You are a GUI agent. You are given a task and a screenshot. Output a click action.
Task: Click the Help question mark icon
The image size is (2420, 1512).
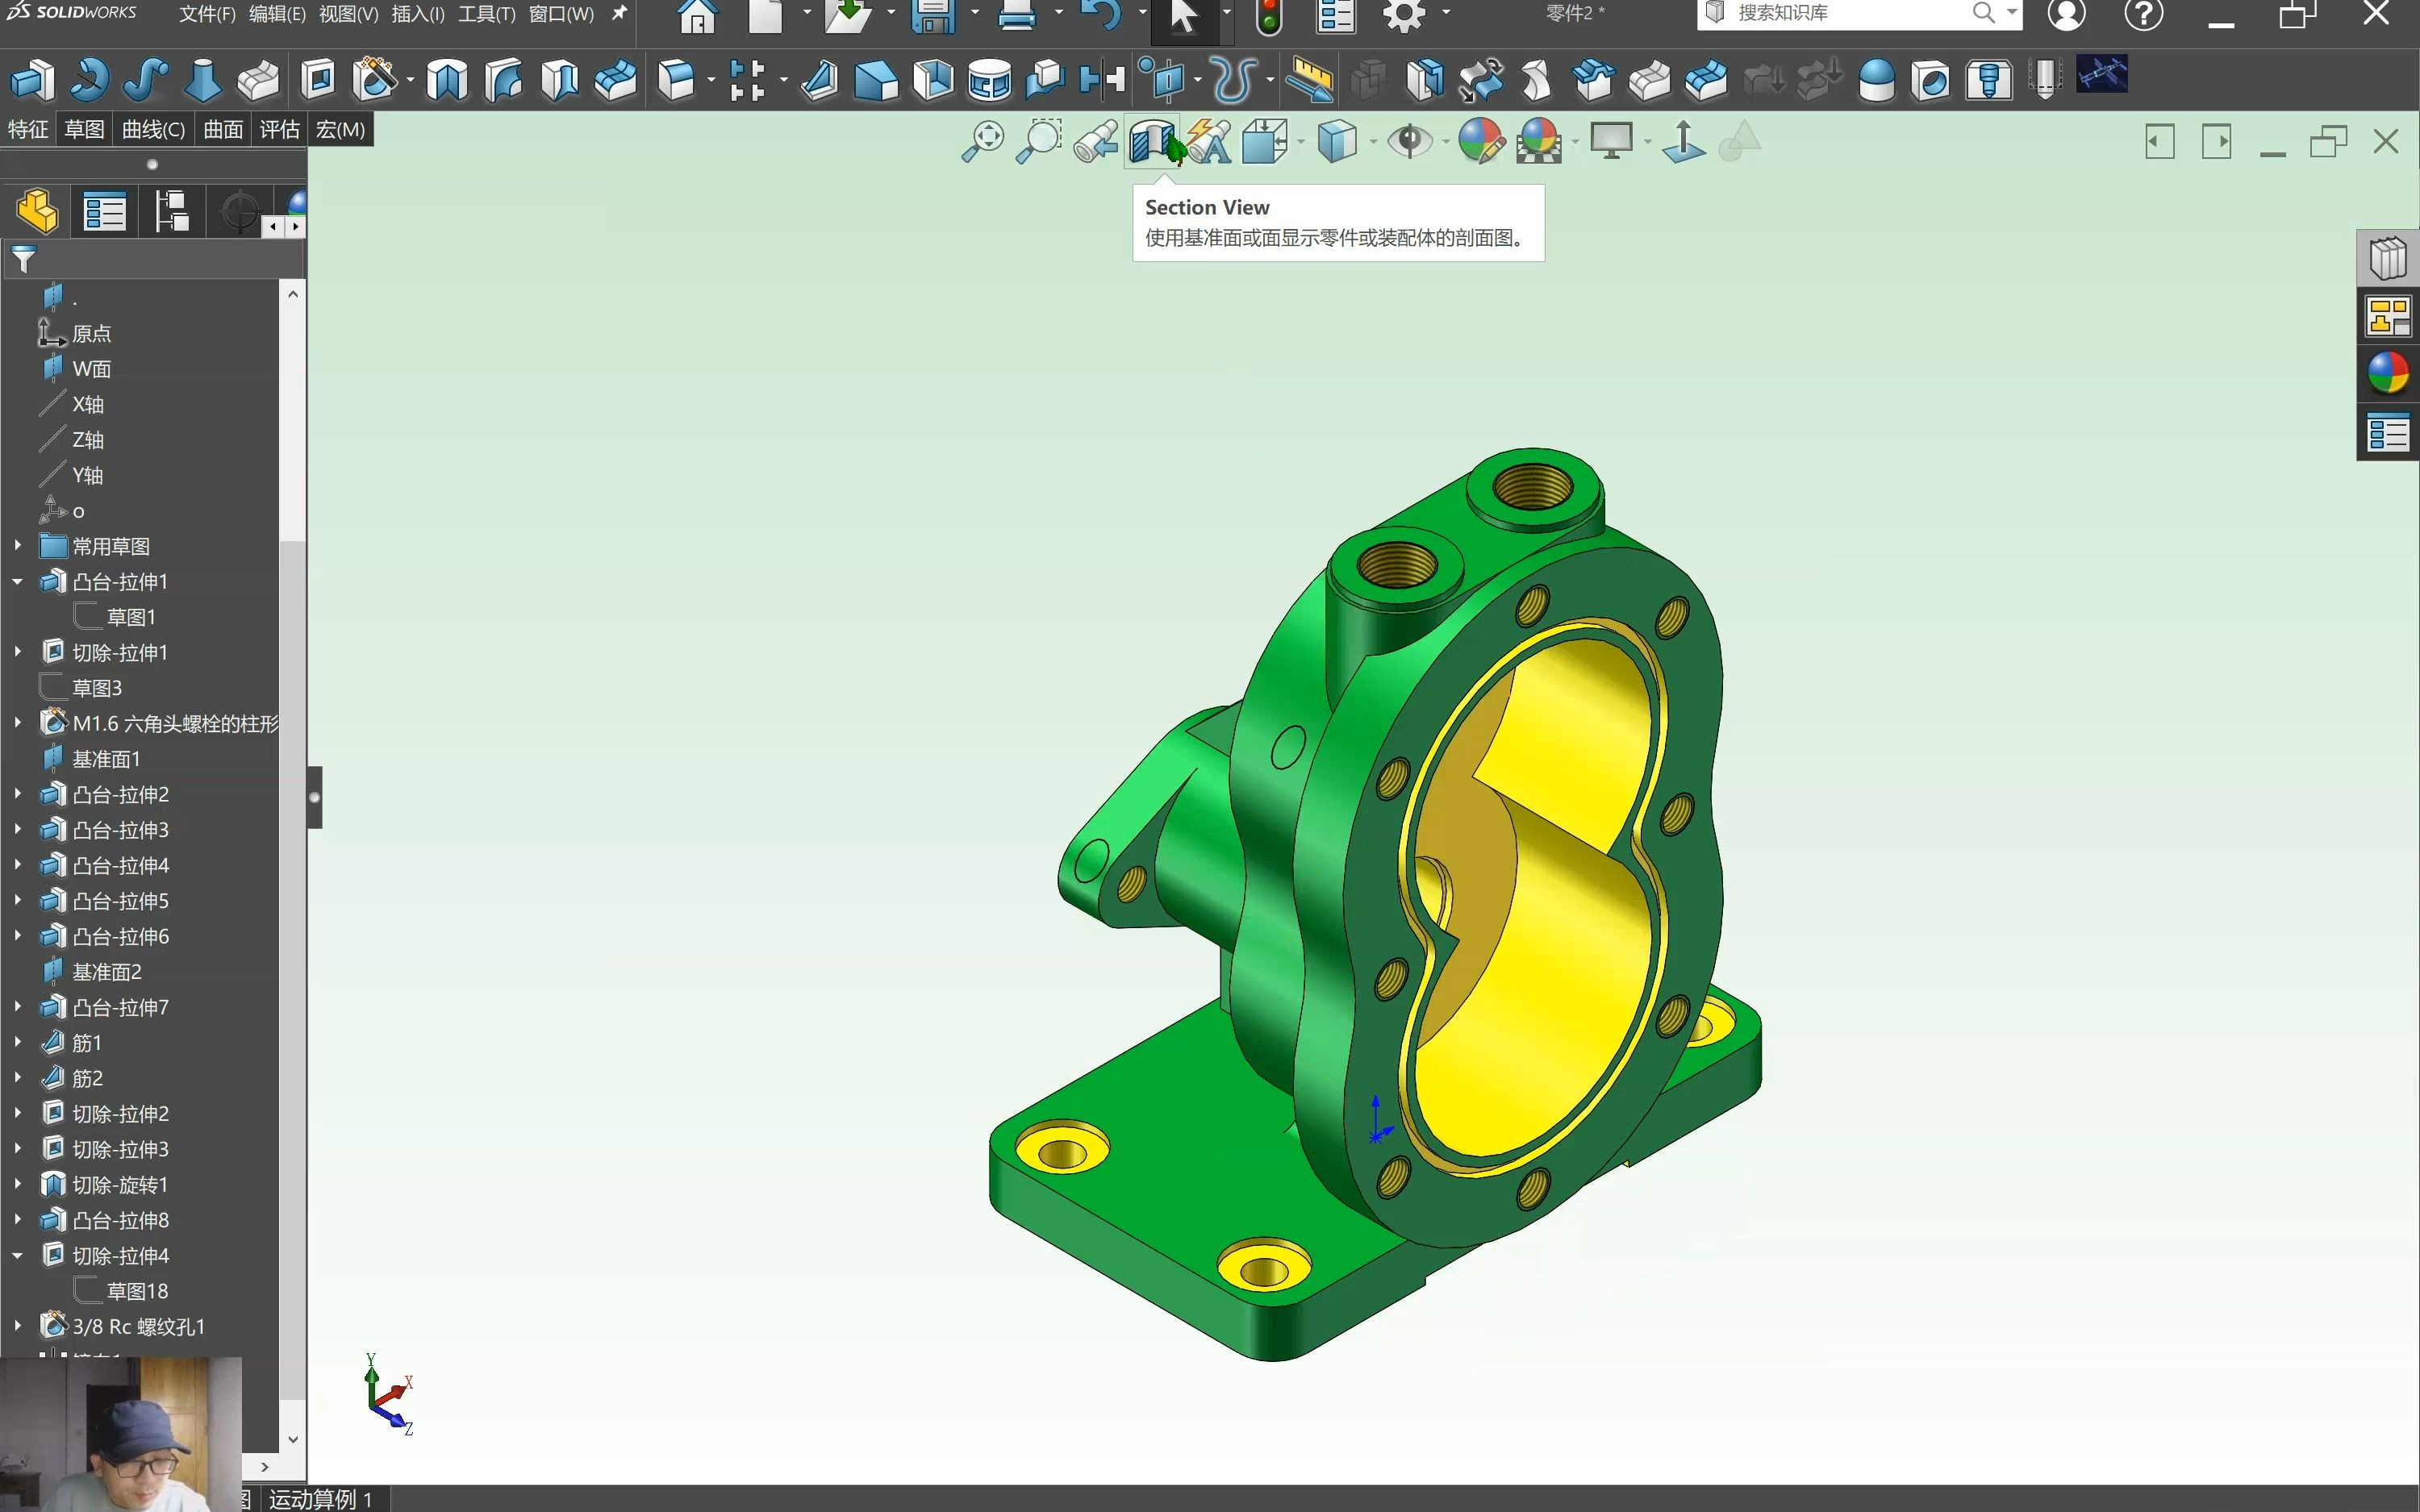[x=2143, y=14]
